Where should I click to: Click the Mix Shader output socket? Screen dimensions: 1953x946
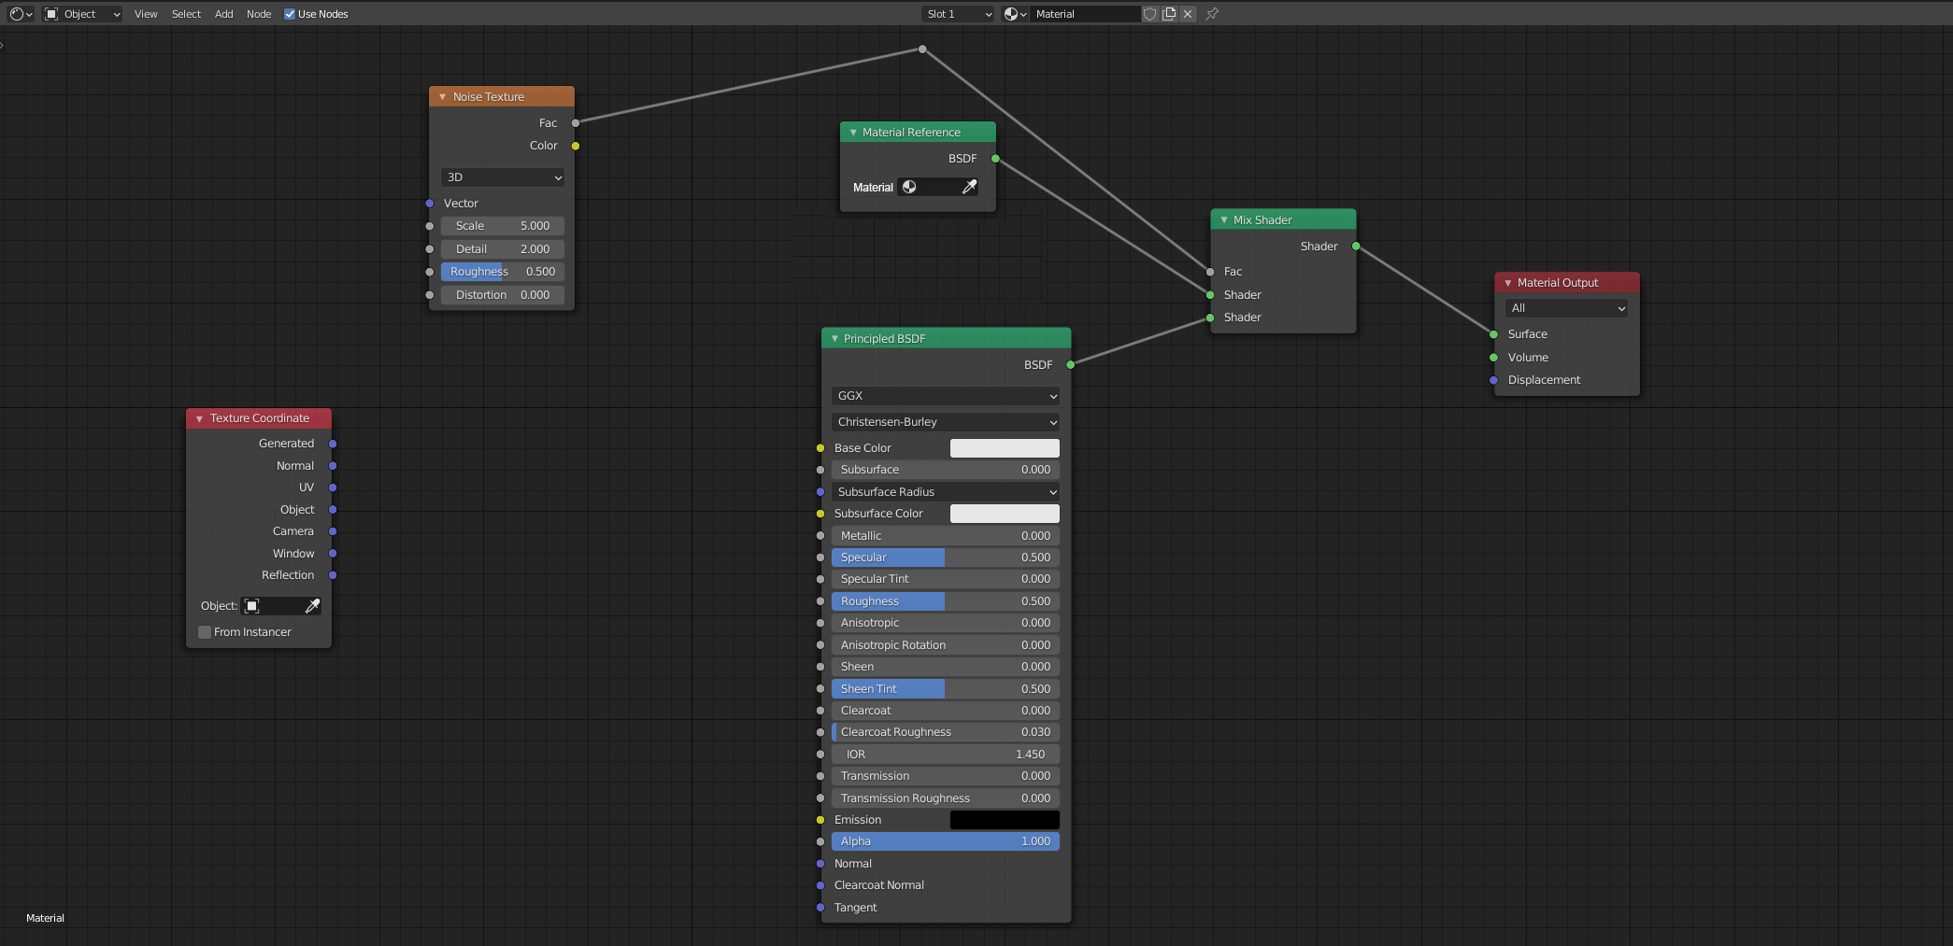click(x=1356, y=247)
